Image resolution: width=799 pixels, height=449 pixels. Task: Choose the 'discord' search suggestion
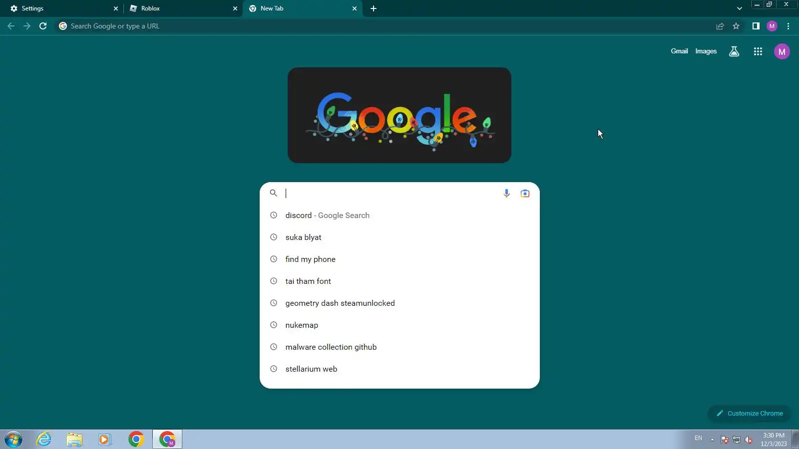pyautogui.click(x=399, y=216)
